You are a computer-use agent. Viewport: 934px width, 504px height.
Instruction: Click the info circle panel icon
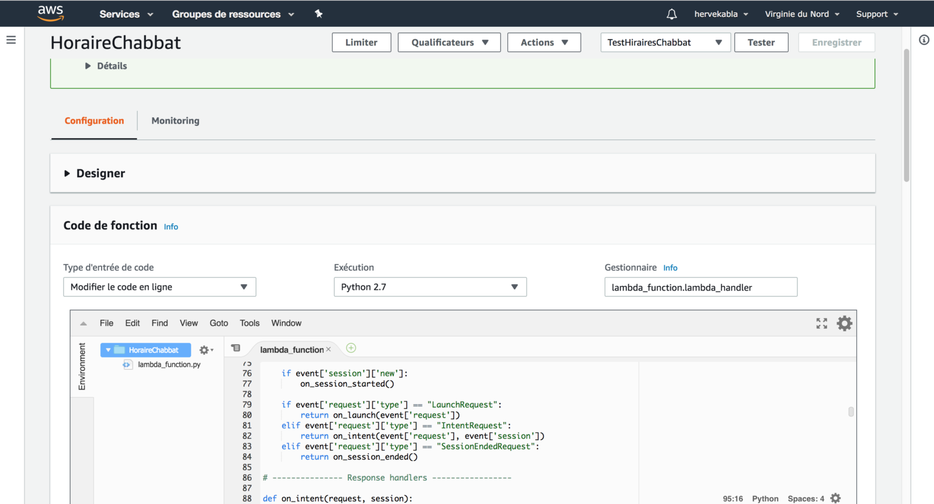click(924, 40)
